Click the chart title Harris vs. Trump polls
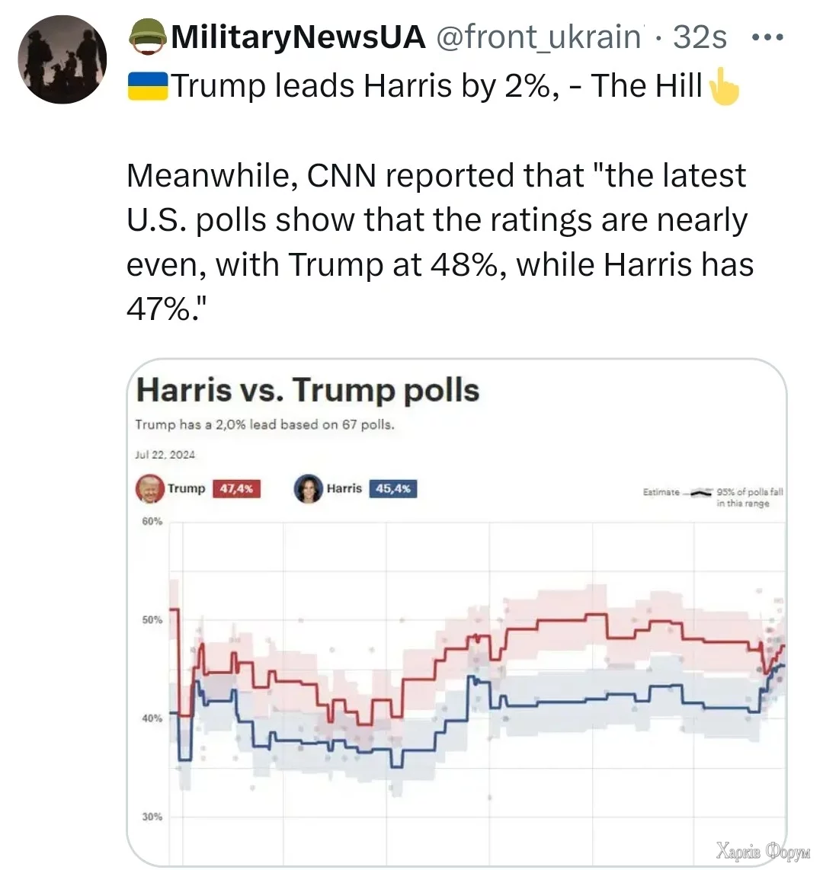823x870 pixels. click(x=307, y=390)
